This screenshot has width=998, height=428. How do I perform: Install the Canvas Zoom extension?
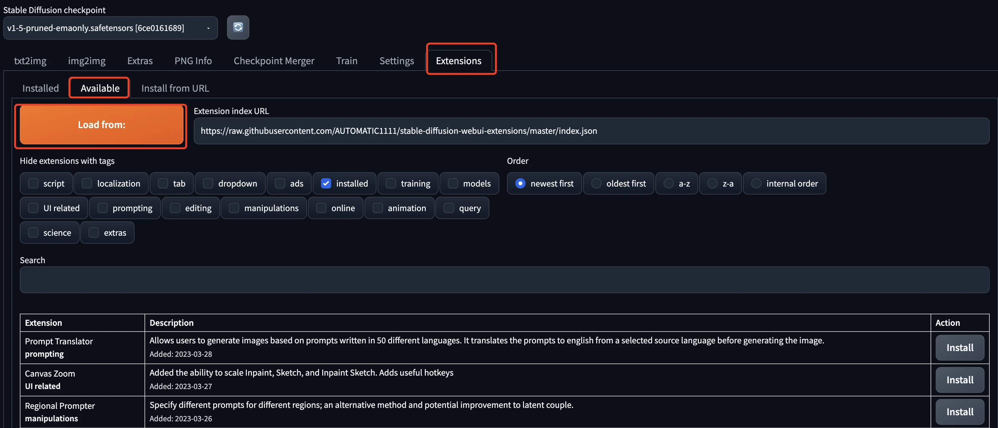click(x=959, y=380)
